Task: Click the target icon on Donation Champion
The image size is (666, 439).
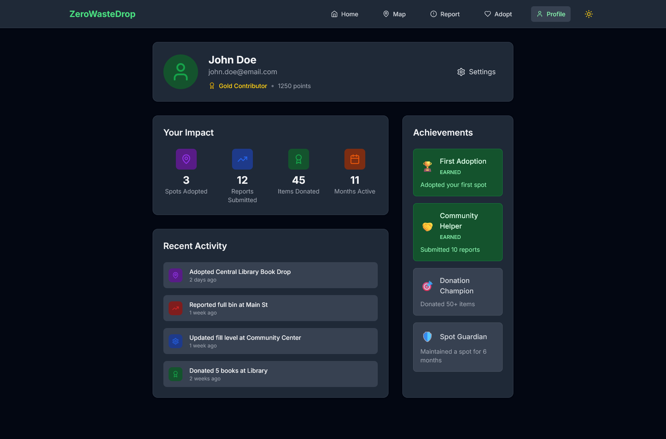Action: tap(427, 286)
